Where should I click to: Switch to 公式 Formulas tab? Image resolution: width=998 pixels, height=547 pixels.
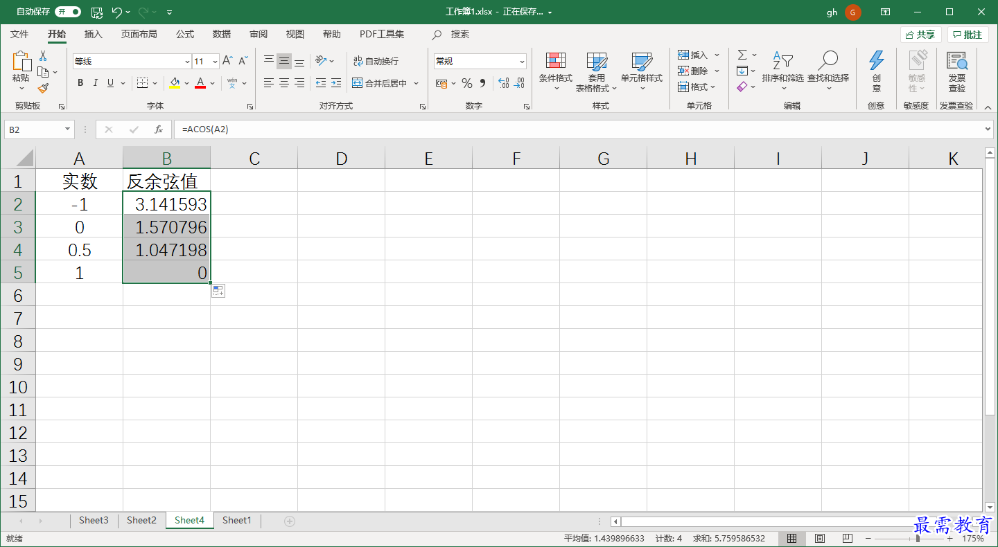[x=185, y=34]
